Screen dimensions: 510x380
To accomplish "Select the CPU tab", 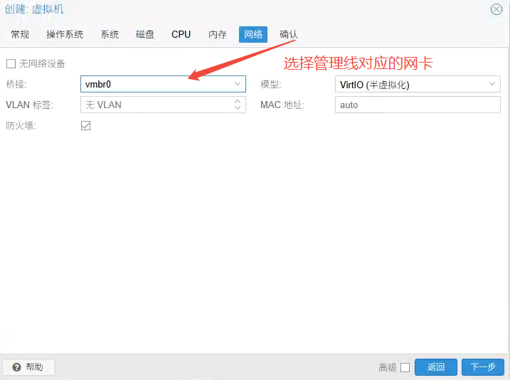I will point(181,34).
